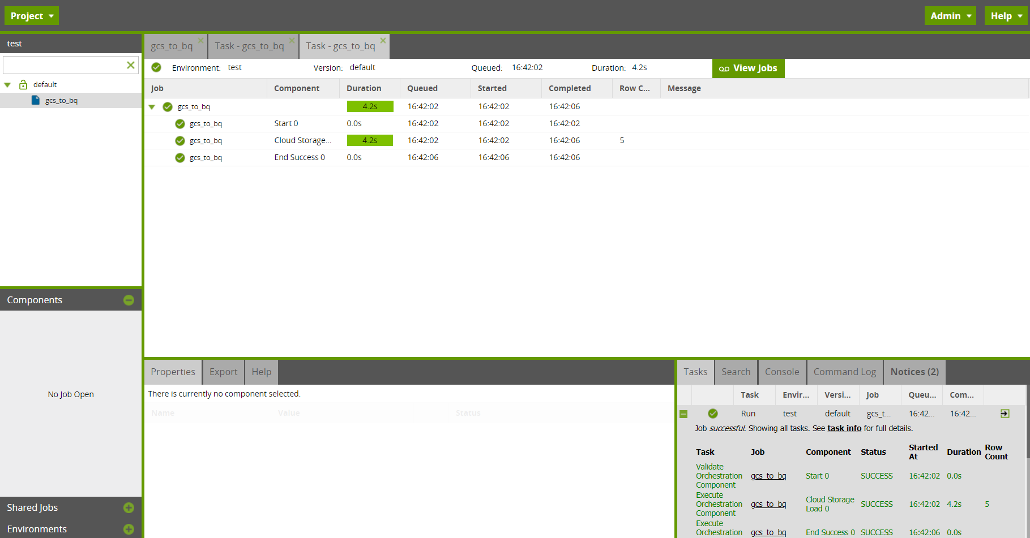Select the middle Task - gcs_to_bq tab
The height and width of the screenshot is (538, 1030).
click(x=249, y=46)
